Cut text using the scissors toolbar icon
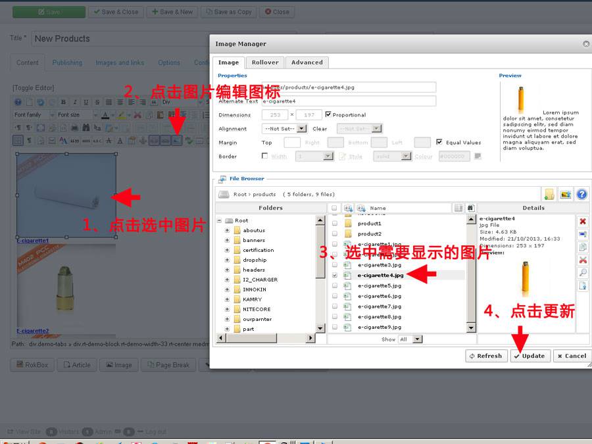 137,114
